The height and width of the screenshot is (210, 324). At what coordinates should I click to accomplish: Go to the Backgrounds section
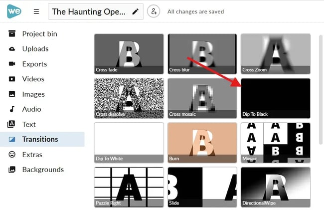(43, 170)
